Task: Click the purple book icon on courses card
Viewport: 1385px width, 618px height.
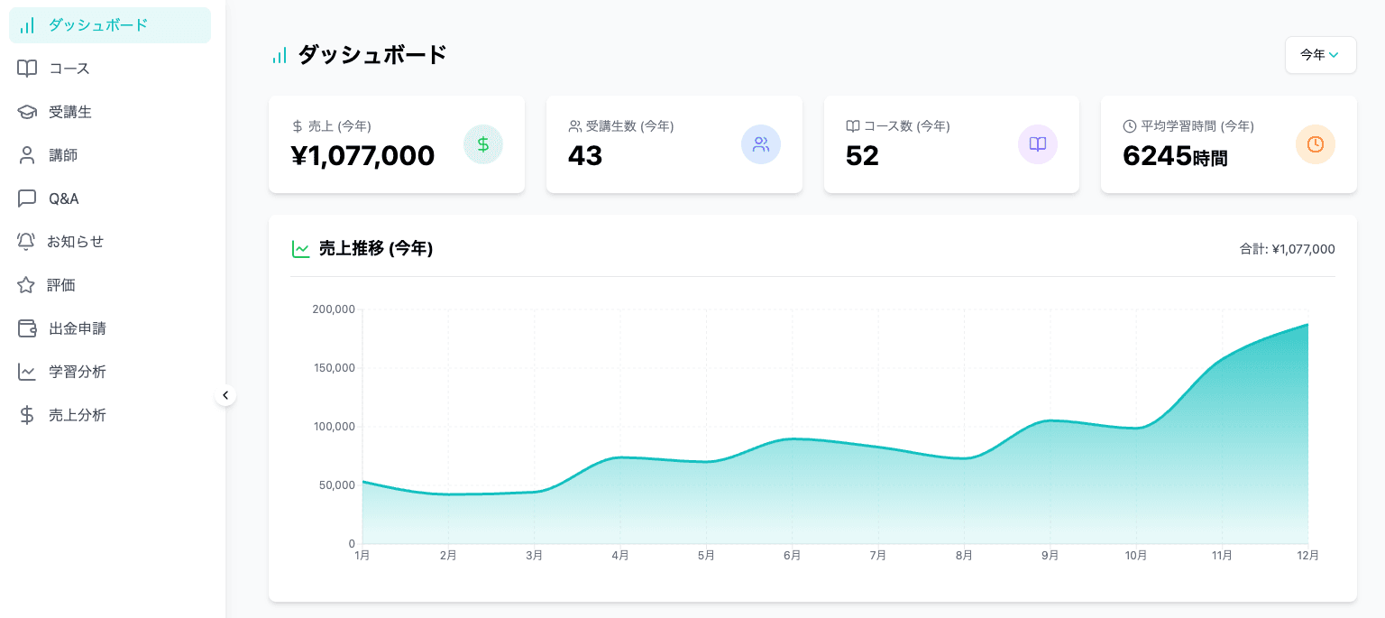Action: pos(1038,144)
